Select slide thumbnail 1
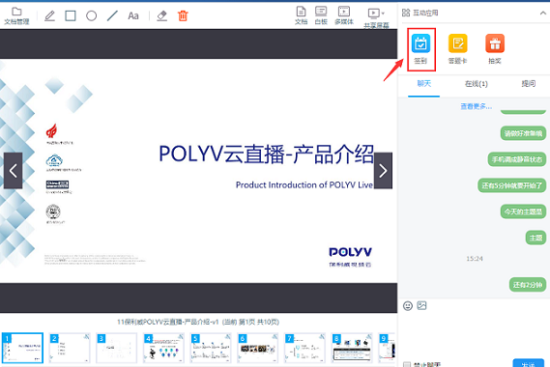Image resolution: width=550 pixels, height=367 pixels. [x=22, y=348]
